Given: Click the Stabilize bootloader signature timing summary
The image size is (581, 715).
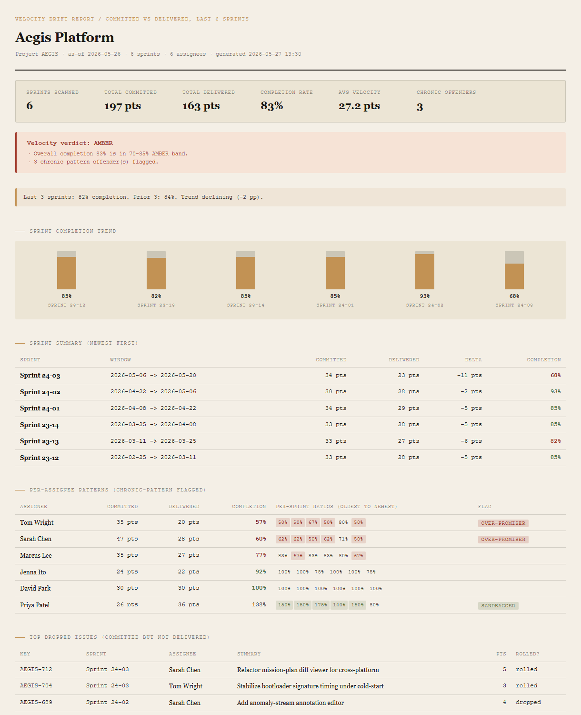Looking at the screenshot, I should coord(311,686).
